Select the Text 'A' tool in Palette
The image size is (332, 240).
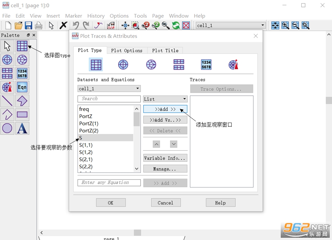click(22, 128)
